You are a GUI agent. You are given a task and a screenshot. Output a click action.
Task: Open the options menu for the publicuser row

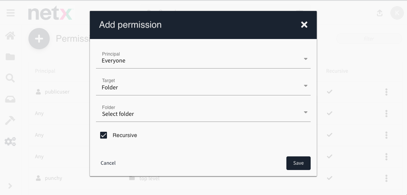tap(386, 92)
